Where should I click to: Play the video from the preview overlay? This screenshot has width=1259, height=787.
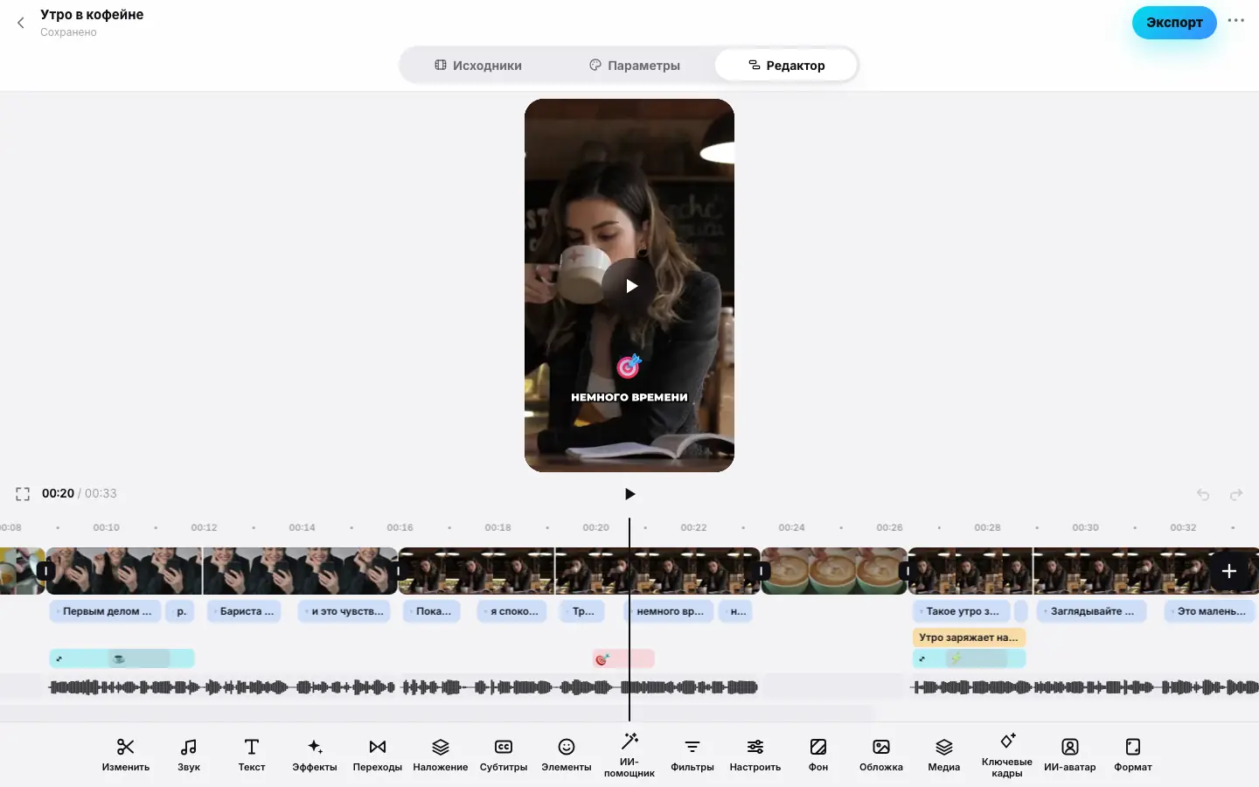point(630,286)
